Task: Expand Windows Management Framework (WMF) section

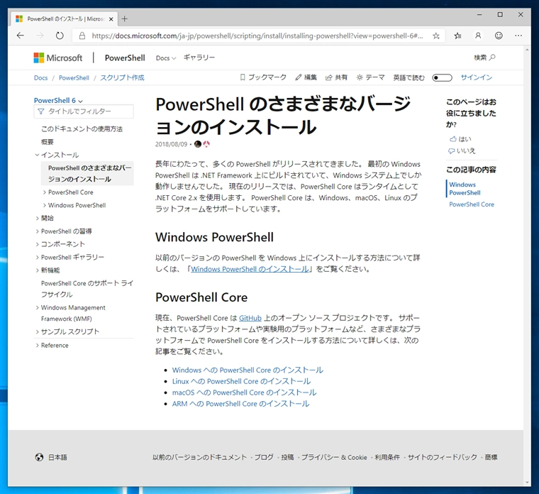Action: pos(37,307)
